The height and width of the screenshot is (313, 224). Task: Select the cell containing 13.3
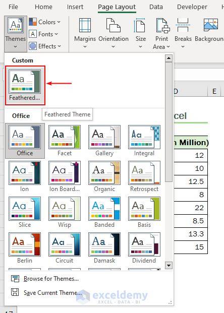tap(191, 234)
